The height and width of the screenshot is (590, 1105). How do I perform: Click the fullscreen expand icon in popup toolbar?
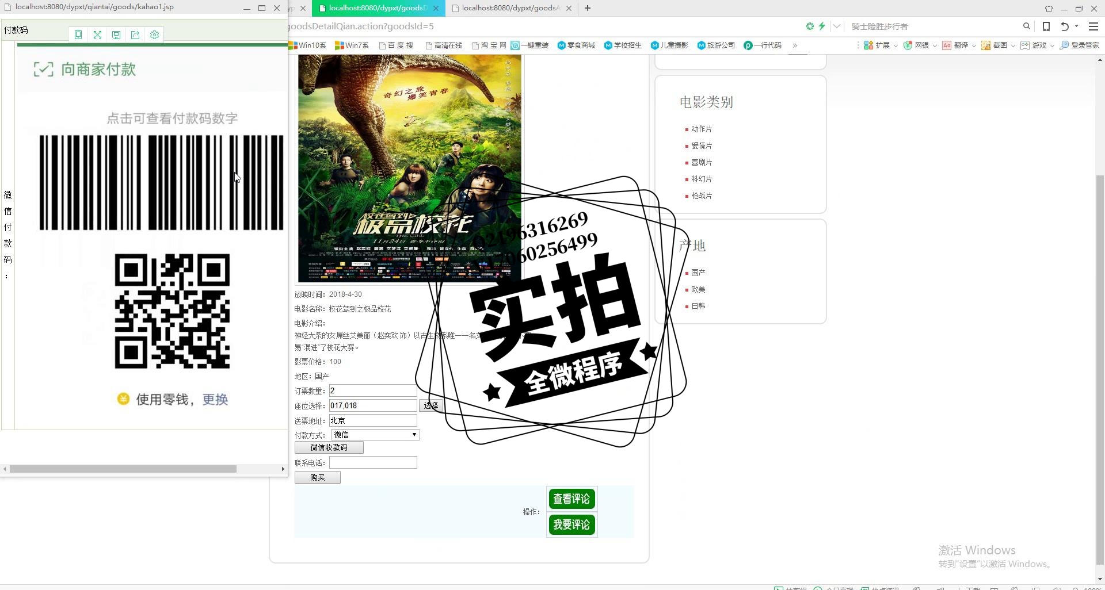coord(97,35)
